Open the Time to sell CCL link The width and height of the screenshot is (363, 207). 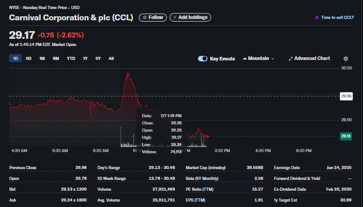click(337, 18)
